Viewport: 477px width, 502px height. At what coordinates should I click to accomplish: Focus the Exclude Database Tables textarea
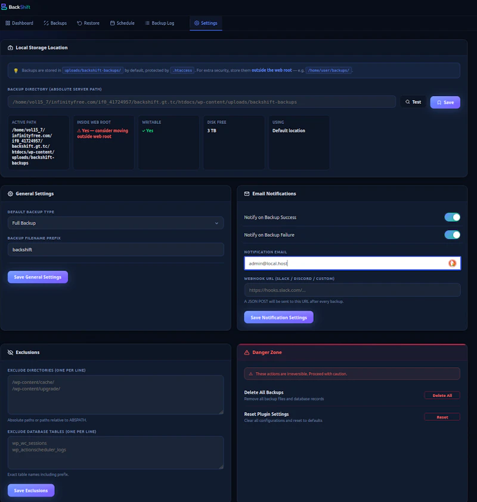pos(116,453)
